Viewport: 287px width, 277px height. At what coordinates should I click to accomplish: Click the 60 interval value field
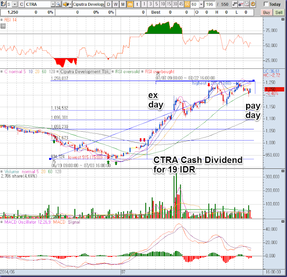(x=195, y=4)
